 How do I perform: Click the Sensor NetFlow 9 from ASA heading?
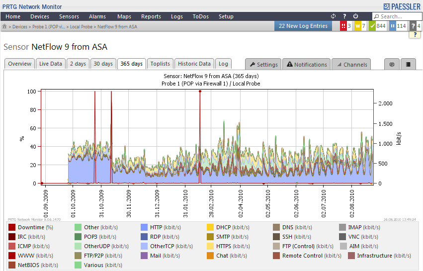pos(55,47)
